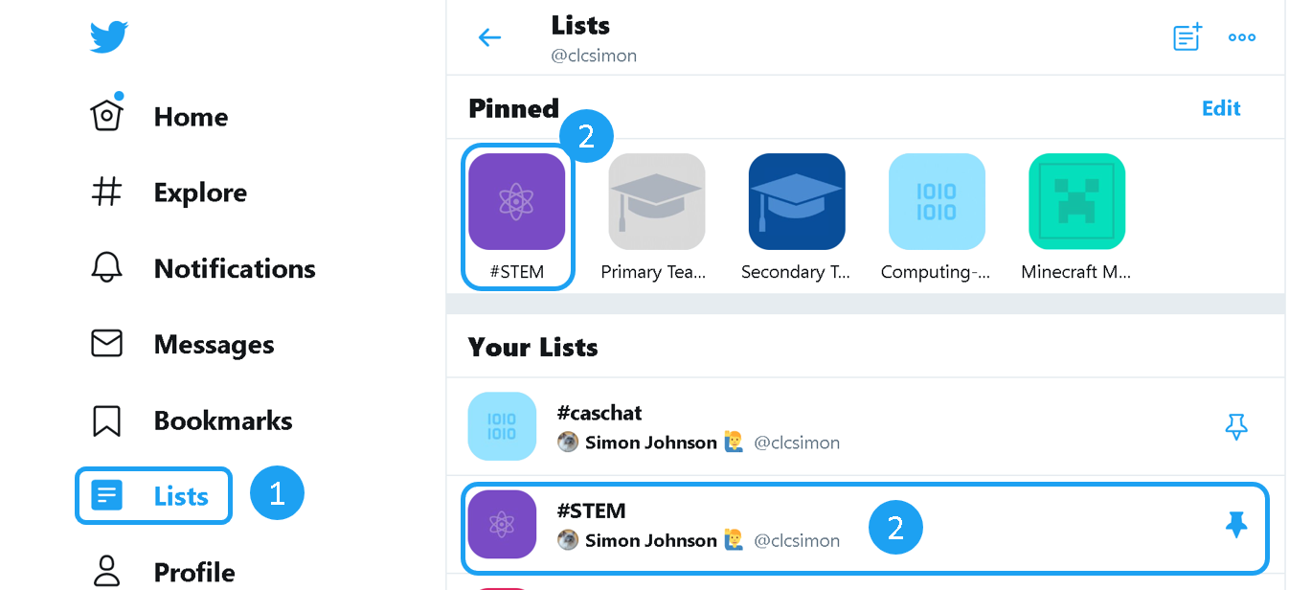Screen dimensions: 1289x590
Task: Unpin the #STEM list
Action: pos(1236,525)
